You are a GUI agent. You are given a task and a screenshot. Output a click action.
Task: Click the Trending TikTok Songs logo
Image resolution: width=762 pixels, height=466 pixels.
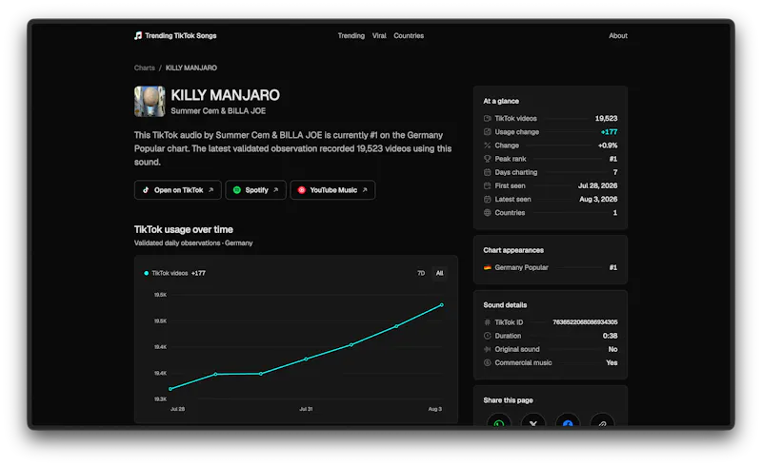point(175,35)
